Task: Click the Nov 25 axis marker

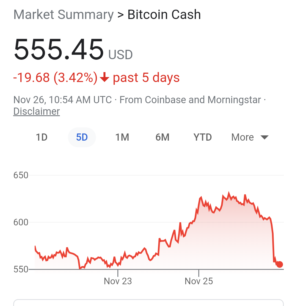Action: point(199,281)
